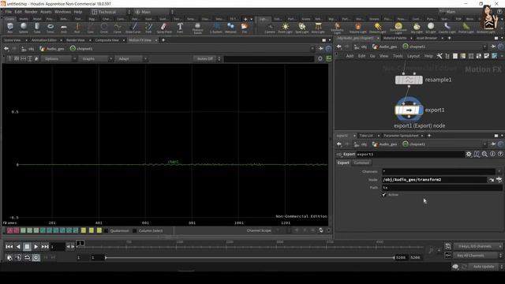This screenshot has width=505, height=284.
Task: Open network editor tool wrench icon
Action: click(x=440, y=56)
